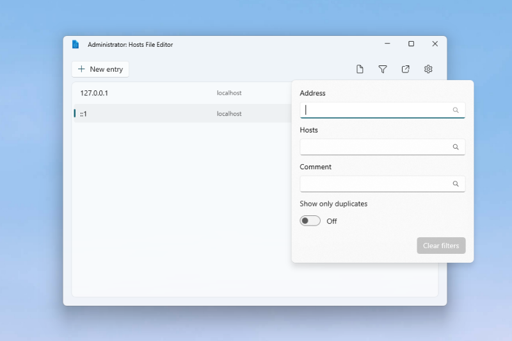Click the open hosts file icon
Viewport: 512px width, 341px height.
[x=406, y=69]
